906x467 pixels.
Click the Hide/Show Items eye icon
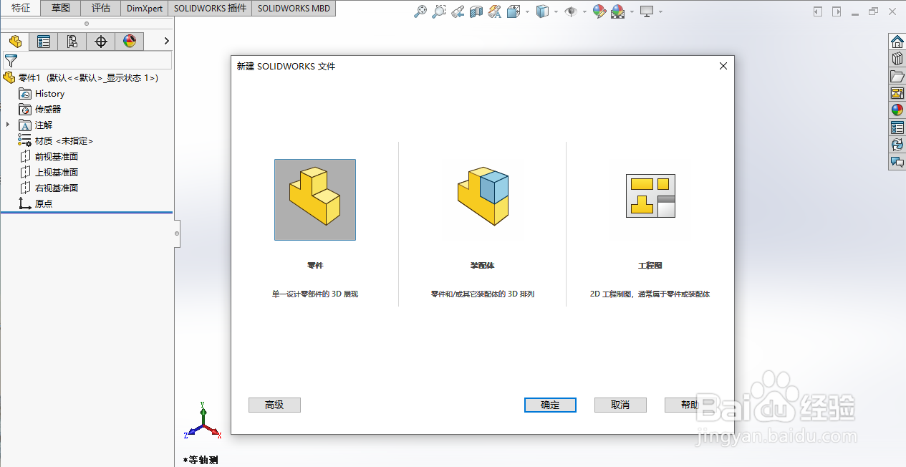coord(571,11)
